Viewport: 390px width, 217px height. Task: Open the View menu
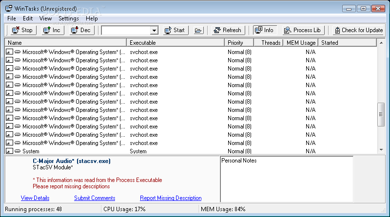45,18
